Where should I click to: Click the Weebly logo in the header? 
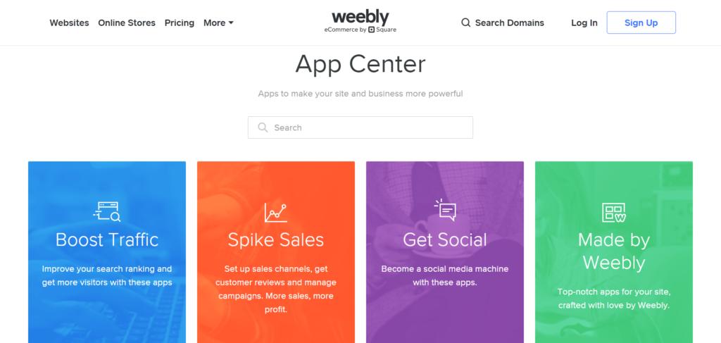click(x=360, y=18)
